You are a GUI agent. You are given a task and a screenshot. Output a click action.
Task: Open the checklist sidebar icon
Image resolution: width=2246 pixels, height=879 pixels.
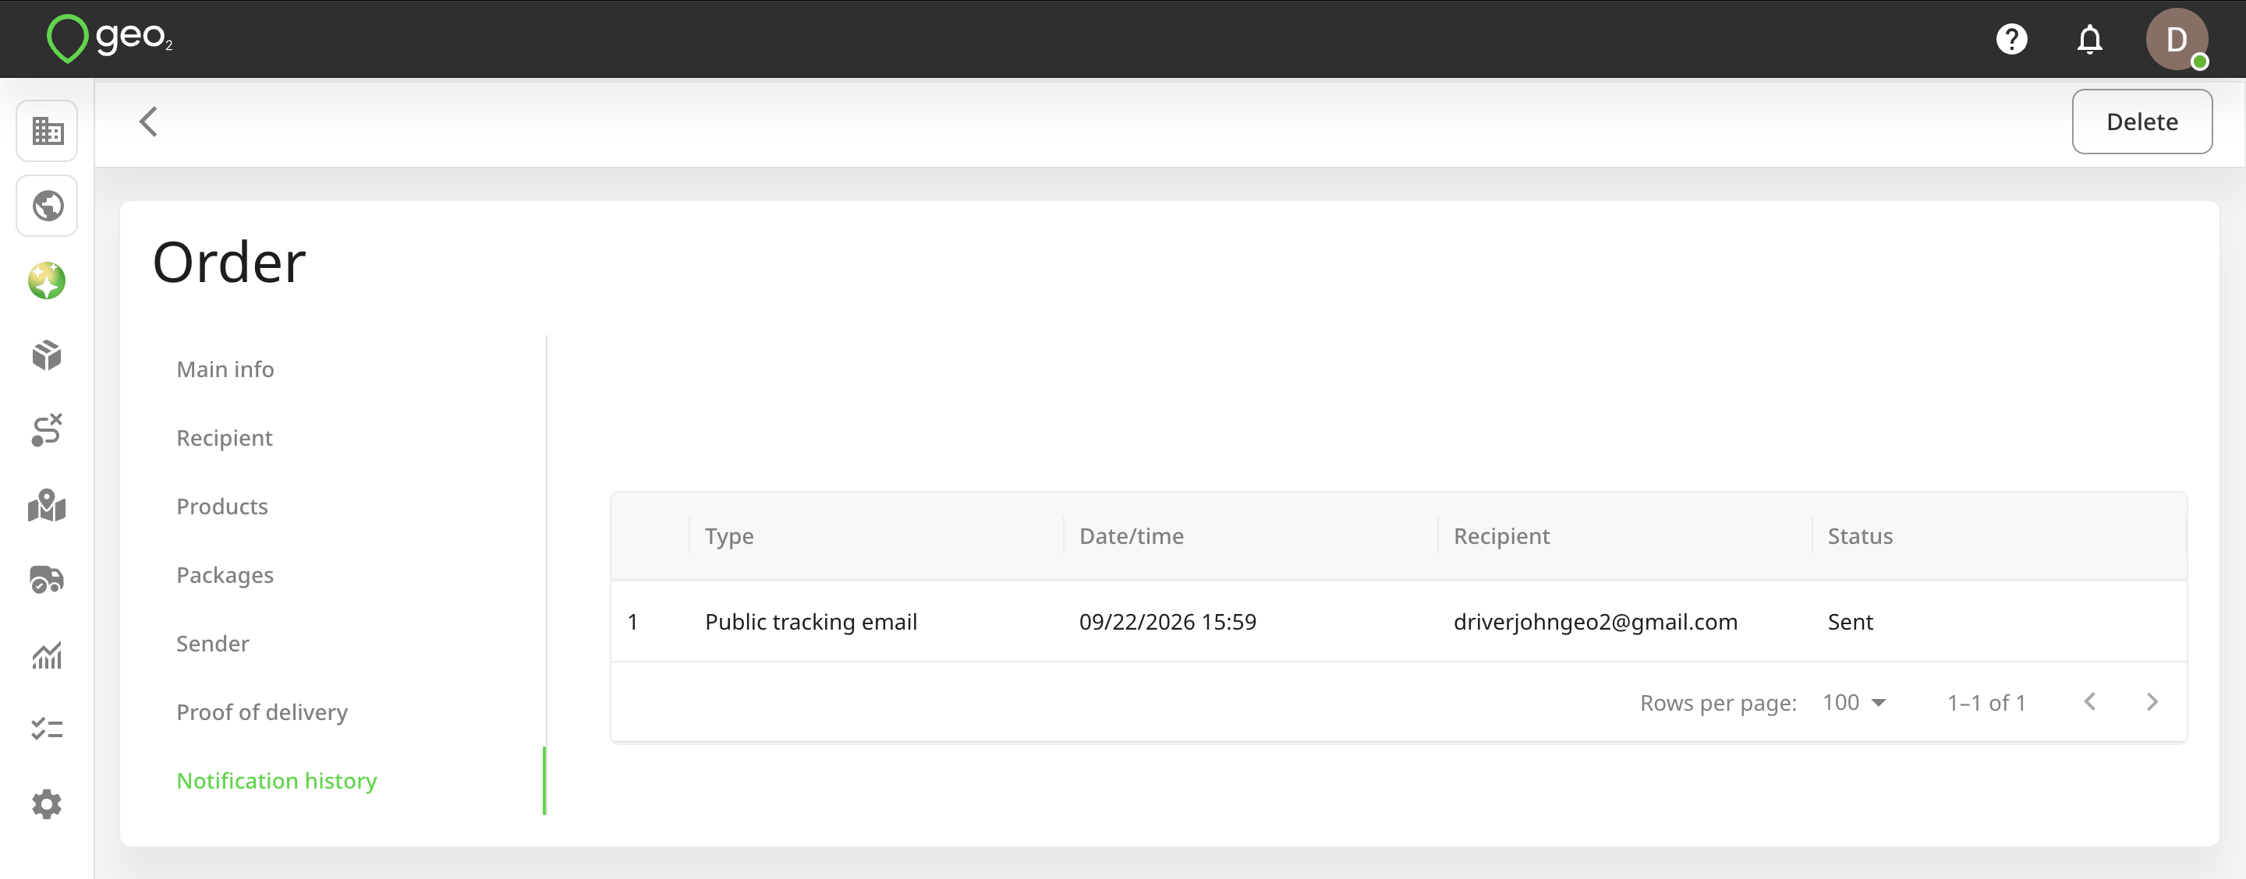click(47, 729)
